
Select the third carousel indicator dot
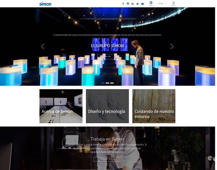pyautogui.click(x=112, y=83)
